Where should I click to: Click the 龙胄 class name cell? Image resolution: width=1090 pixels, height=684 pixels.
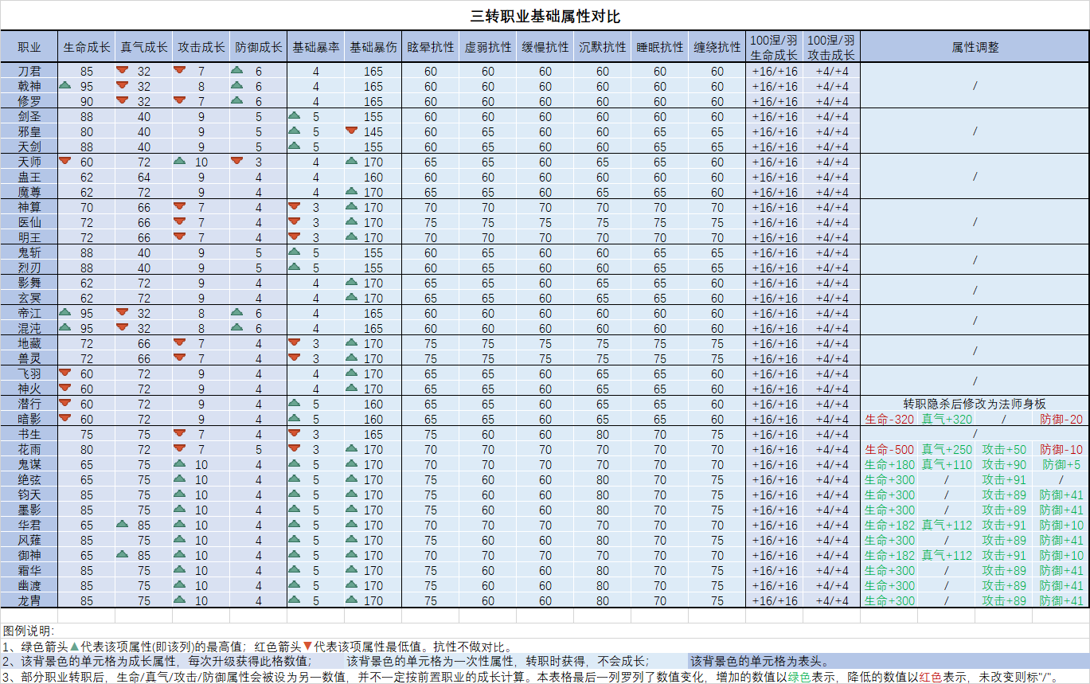click(x=29, y=600)
